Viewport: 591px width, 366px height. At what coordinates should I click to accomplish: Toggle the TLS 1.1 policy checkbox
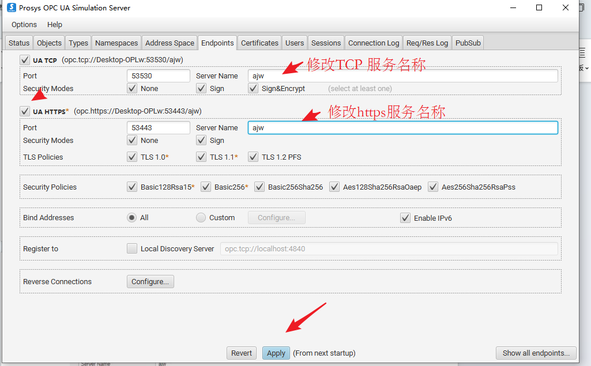point(201,157)
